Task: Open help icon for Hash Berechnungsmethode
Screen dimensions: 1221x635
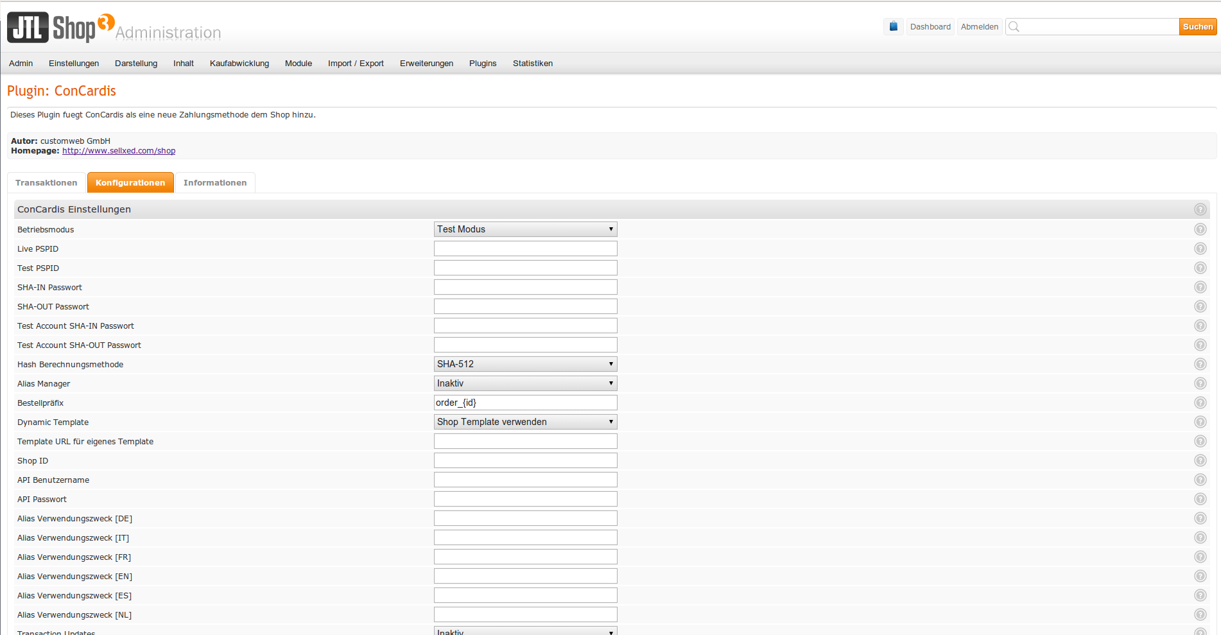Action: [x=1200, y=364]
